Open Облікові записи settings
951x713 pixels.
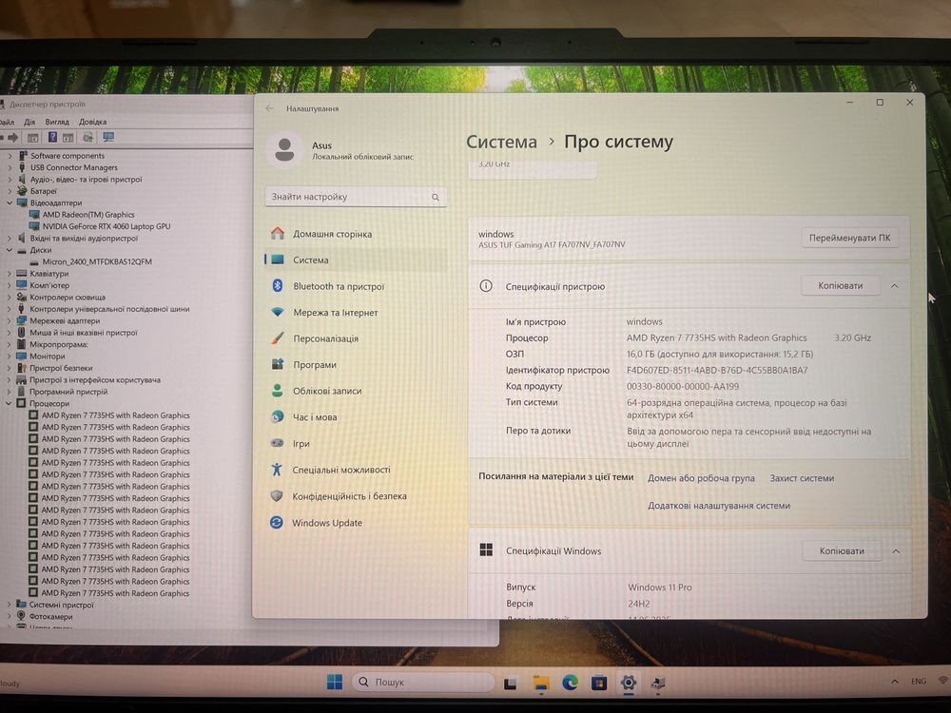pyautogui.click(x=327, y=391)
